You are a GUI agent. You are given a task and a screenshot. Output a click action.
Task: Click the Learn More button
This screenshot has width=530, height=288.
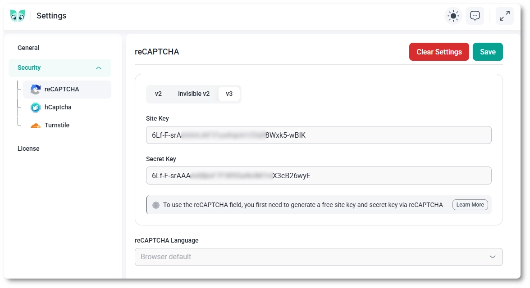[470, 204]
